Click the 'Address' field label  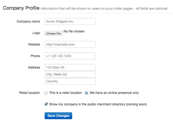[34, 68]
